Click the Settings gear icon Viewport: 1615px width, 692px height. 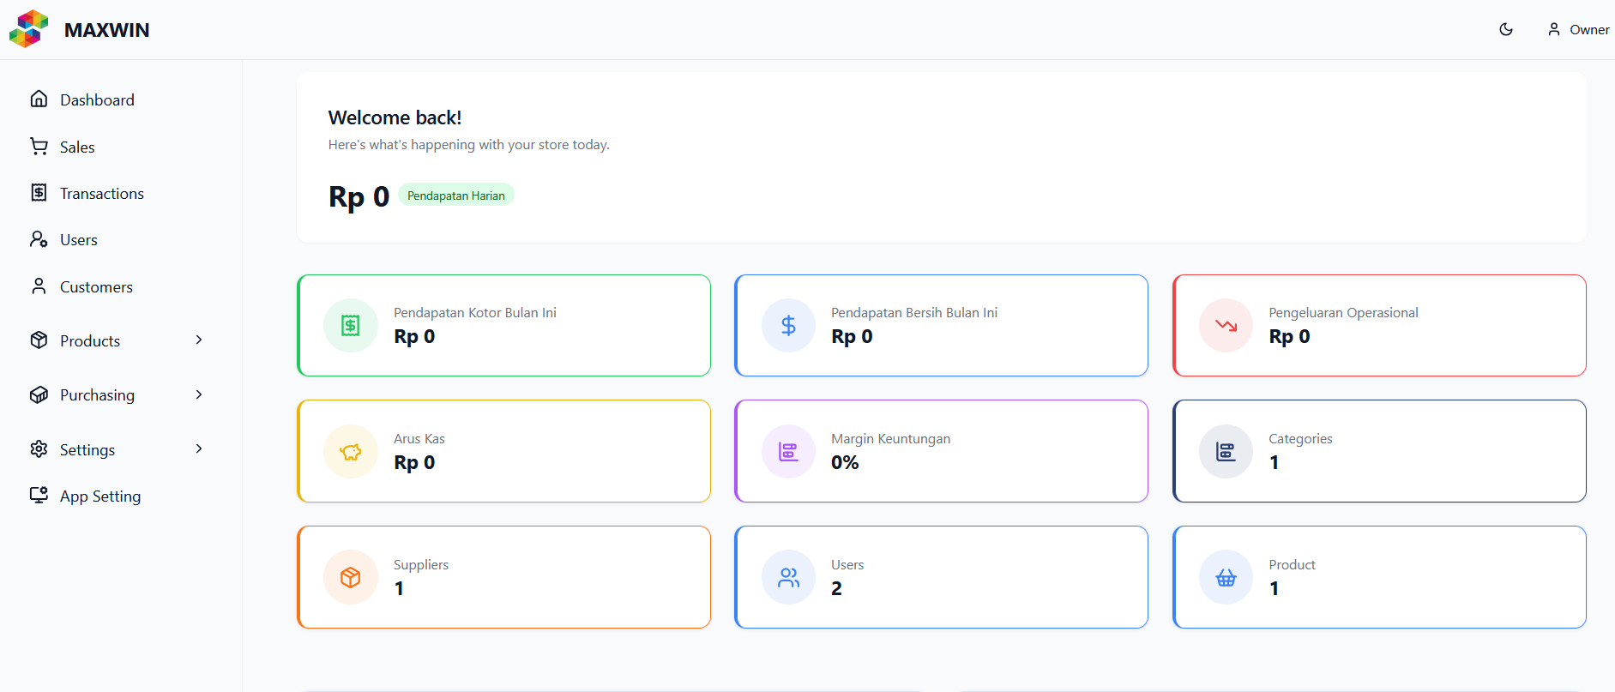tap(39, 449)
